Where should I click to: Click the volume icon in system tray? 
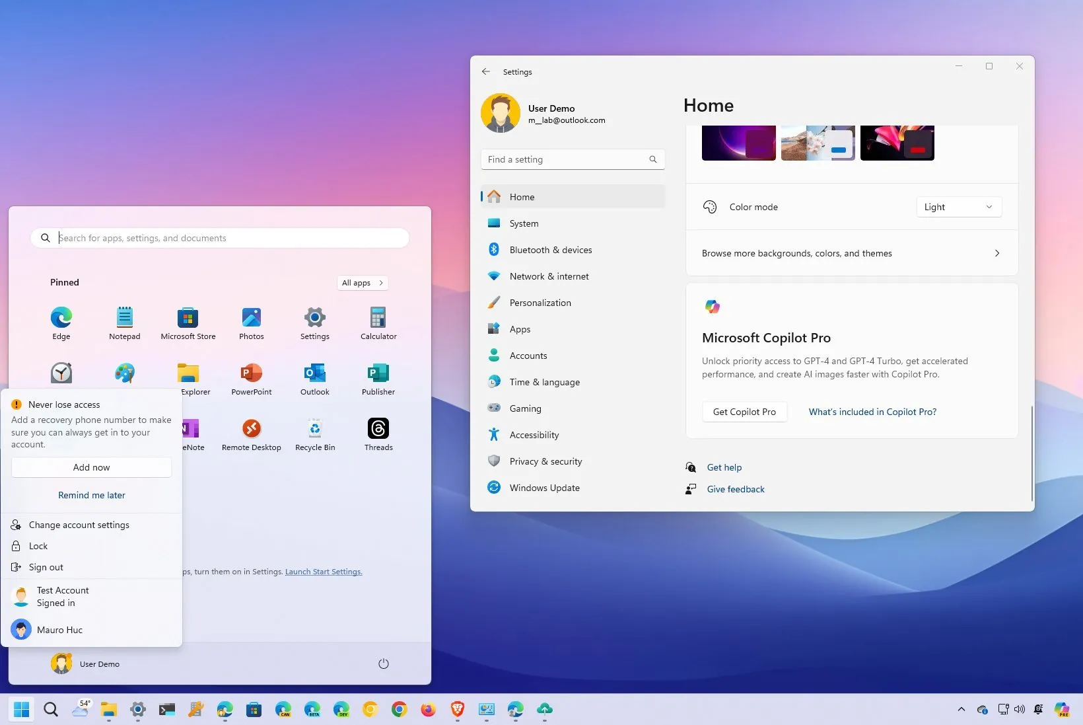point(1020,710)
